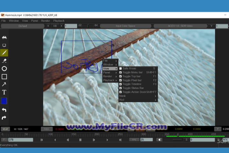Viewport: 229px width, 153px height.
Task: Select the eraser tool
Action: 4,61
